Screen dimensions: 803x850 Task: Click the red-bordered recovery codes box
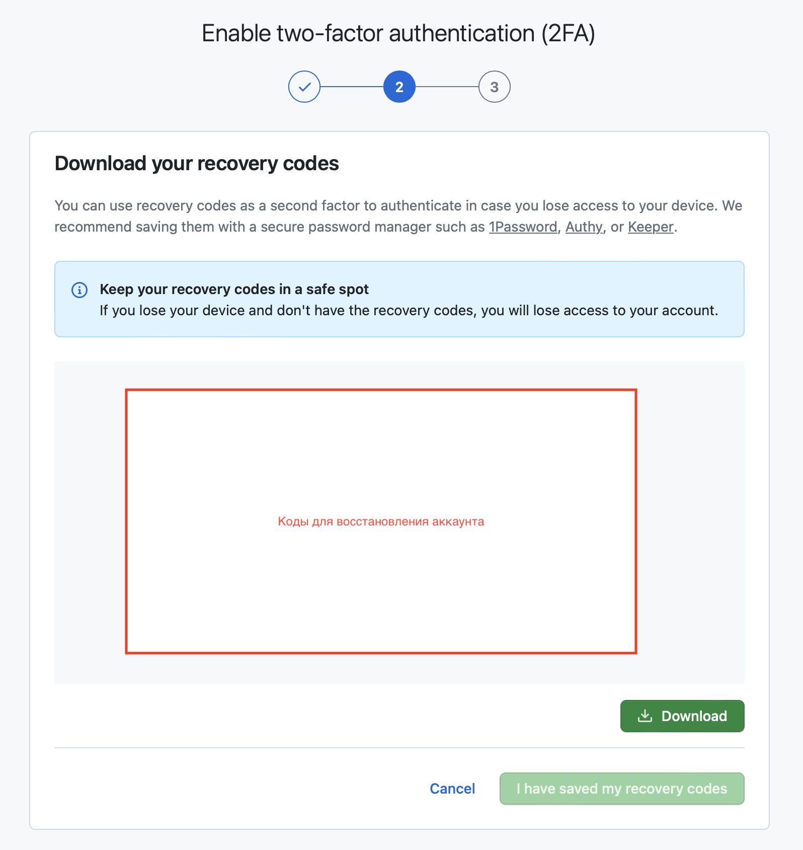tap(381, 521)
